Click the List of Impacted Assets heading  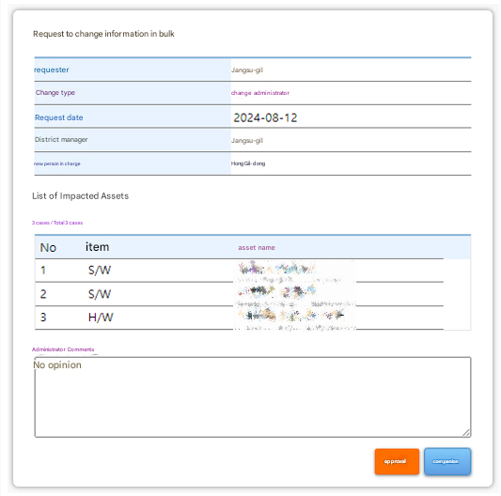(80, 195)
